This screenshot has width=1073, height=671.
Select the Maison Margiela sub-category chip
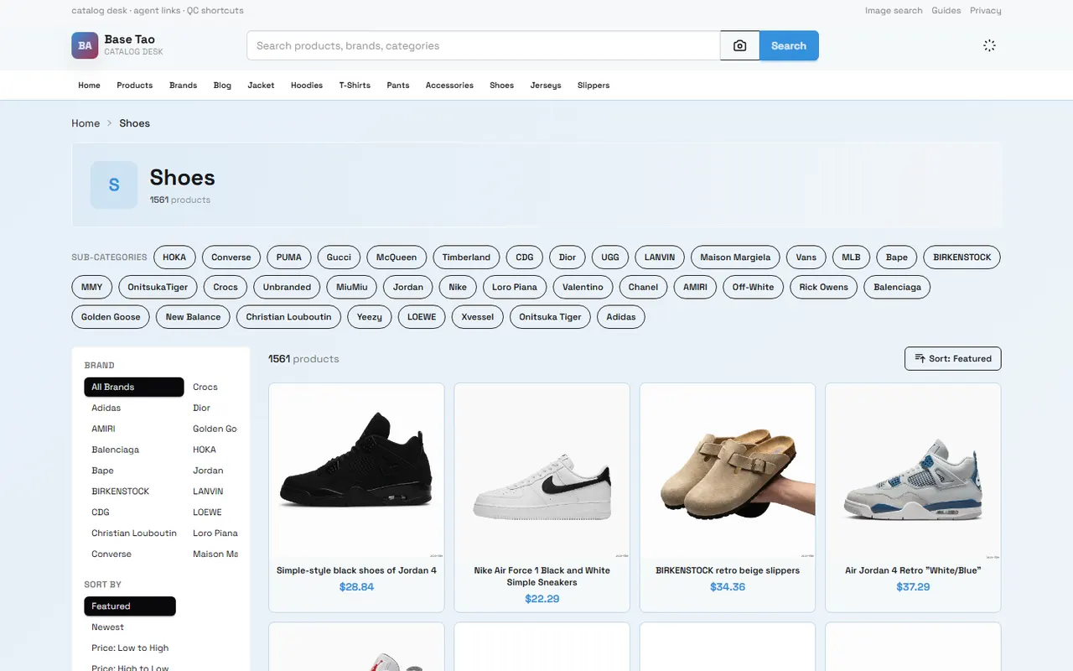[735, 257]
